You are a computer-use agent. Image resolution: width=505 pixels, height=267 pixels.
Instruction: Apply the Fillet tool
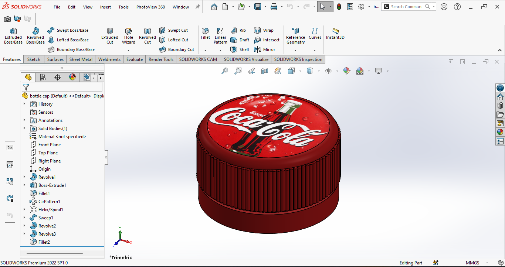[x=205, y=34]
